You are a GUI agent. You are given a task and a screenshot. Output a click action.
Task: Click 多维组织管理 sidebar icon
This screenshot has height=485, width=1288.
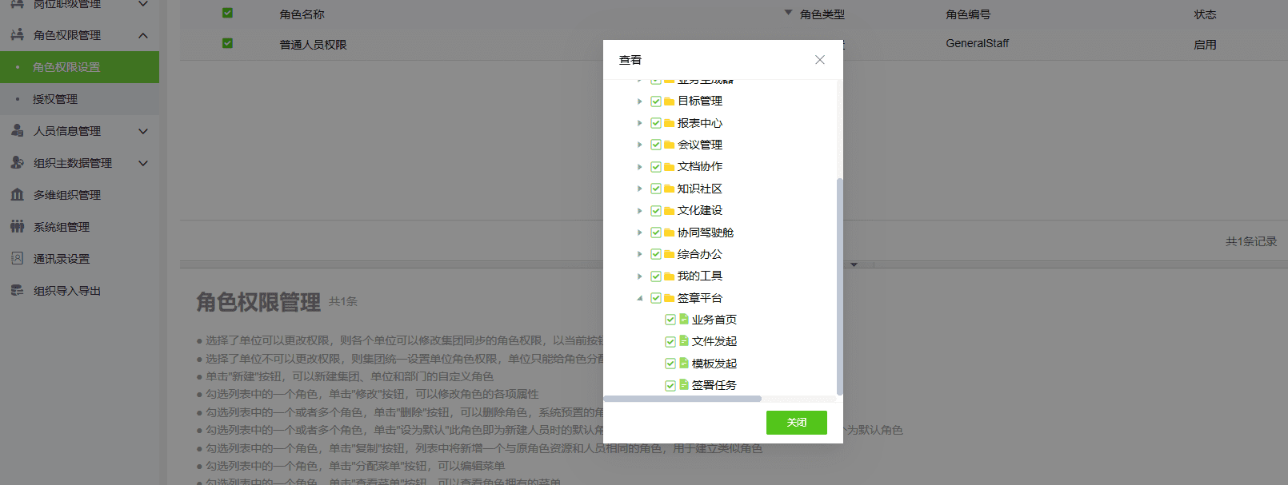click(17, 195)
